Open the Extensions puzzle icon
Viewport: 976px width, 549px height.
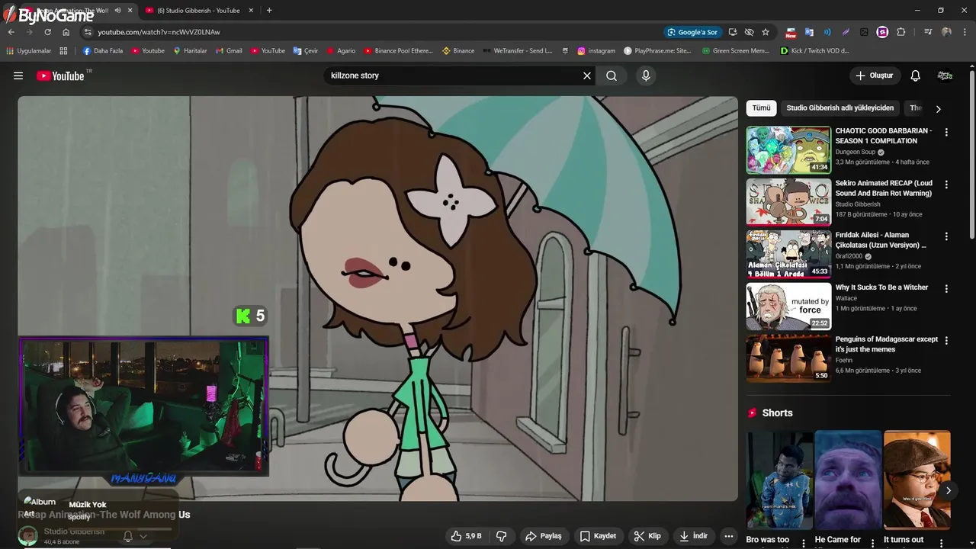pos(901,32)
